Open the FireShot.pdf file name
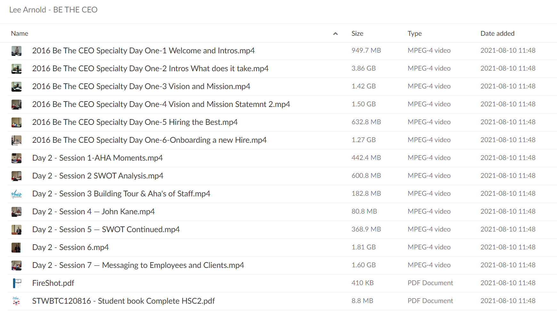The width and height of the screenshot is (557, 319). [x=53, y=283]
